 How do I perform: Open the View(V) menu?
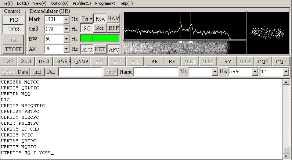click(40, 3)
